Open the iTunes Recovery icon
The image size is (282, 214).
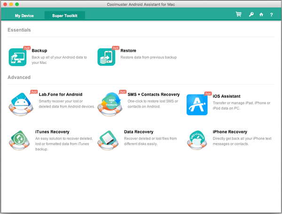pos(19,140)
